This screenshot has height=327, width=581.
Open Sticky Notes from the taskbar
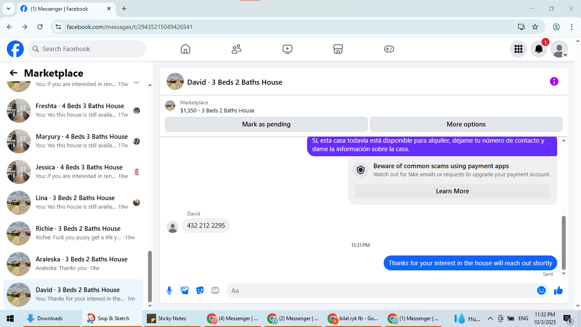tap(172, 318)
